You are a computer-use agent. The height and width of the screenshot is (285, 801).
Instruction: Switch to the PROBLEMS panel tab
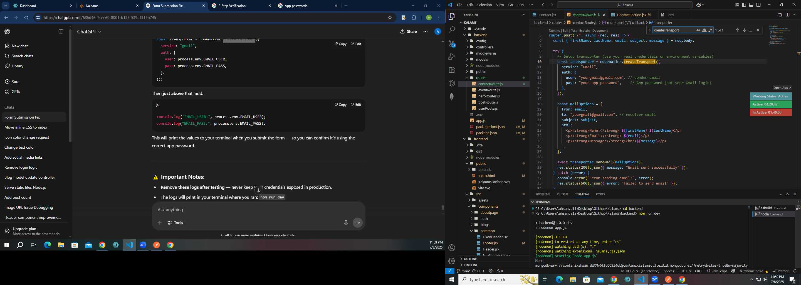[x=543, y=194]
